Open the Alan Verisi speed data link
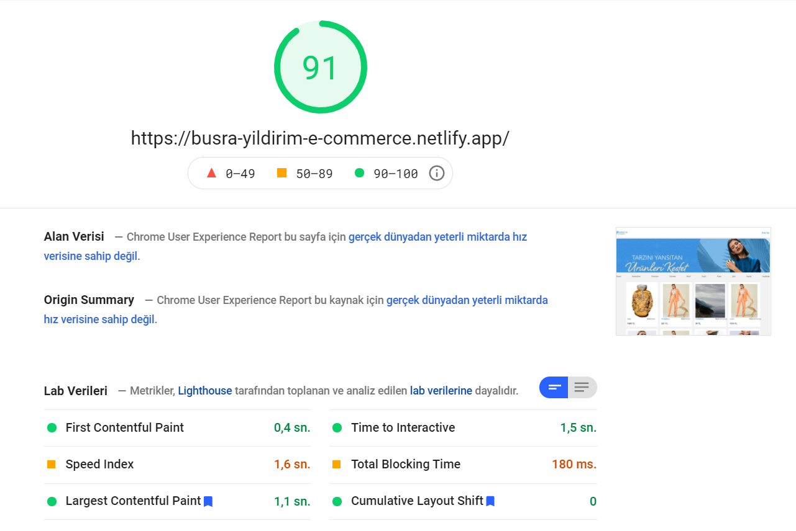The height and width of the screenshot is (531, 796). point(437,236)
